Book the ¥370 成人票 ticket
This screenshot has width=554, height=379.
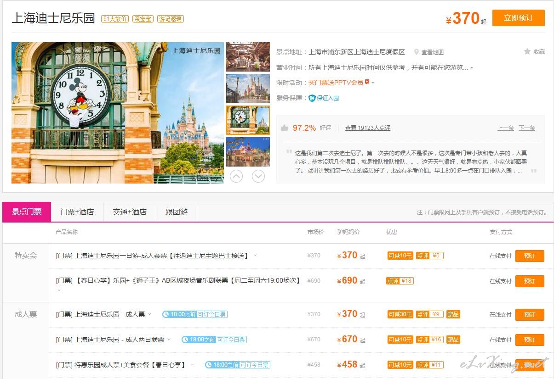pyautogui.click(x=530, y=315)
